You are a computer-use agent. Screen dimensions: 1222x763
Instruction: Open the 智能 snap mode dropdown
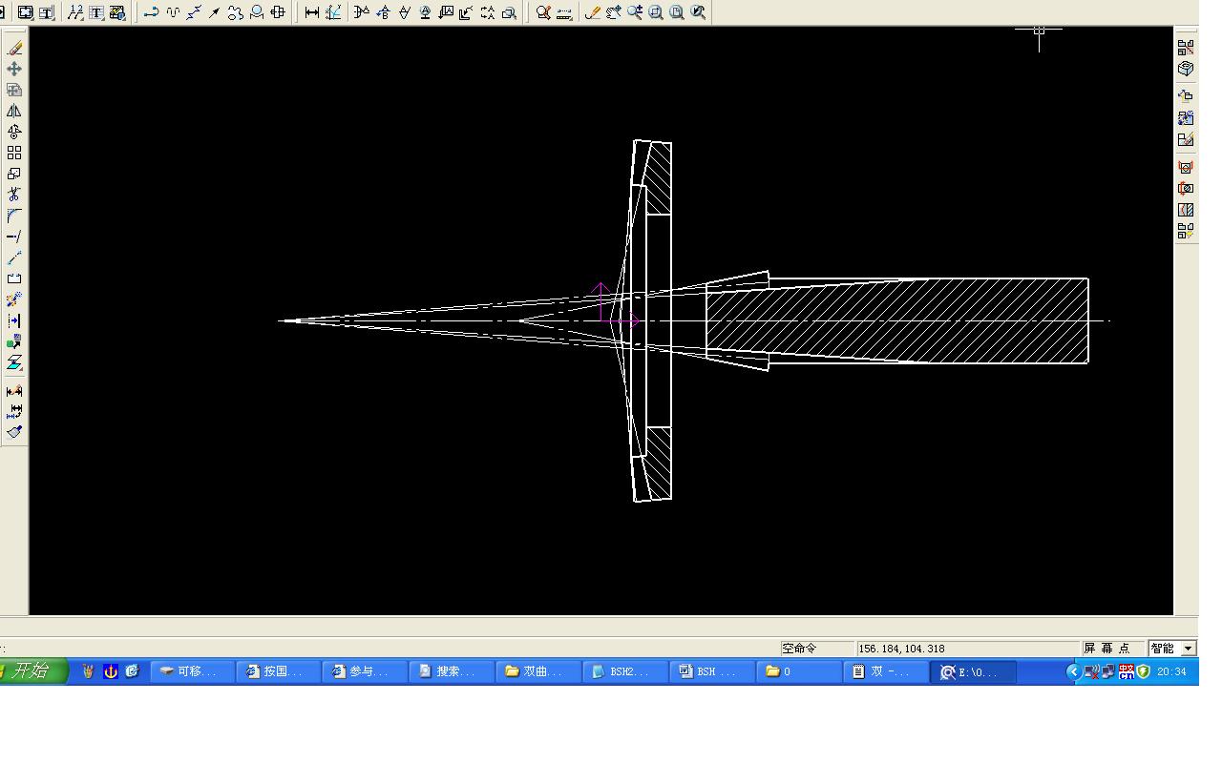[1189, 649]
